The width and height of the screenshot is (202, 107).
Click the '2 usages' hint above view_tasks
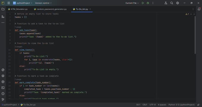pos(18,47)
